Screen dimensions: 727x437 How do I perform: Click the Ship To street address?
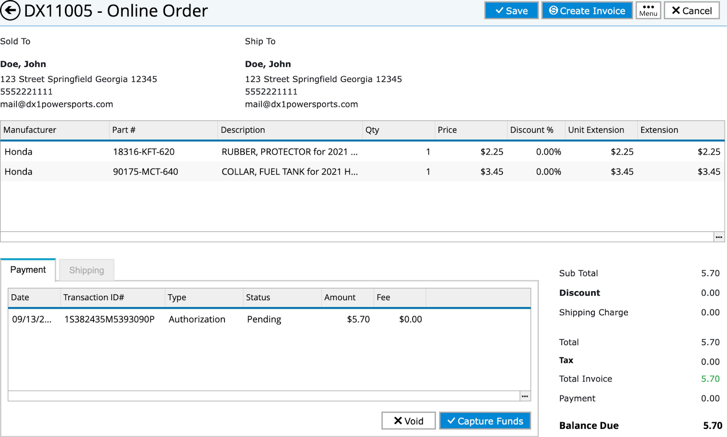[324, 79]
